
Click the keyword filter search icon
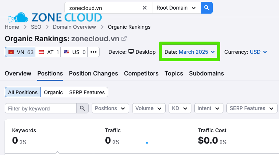82,108
